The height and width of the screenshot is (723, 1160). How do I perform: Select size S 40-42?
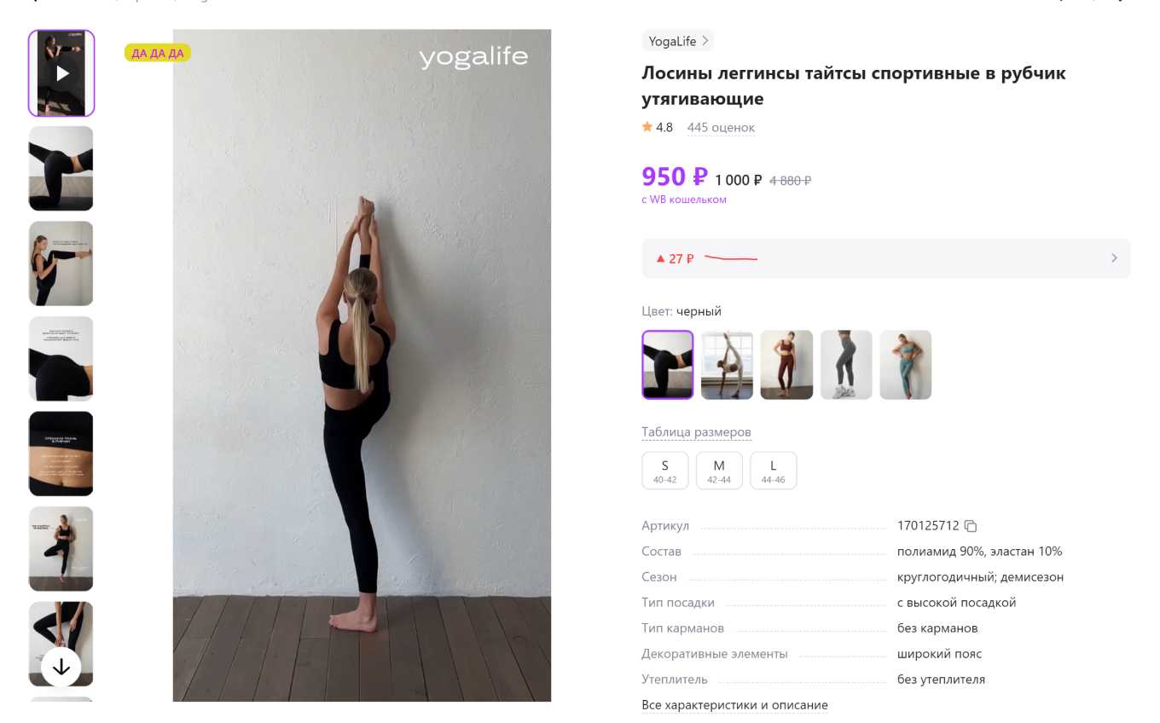tap(664, 471)
